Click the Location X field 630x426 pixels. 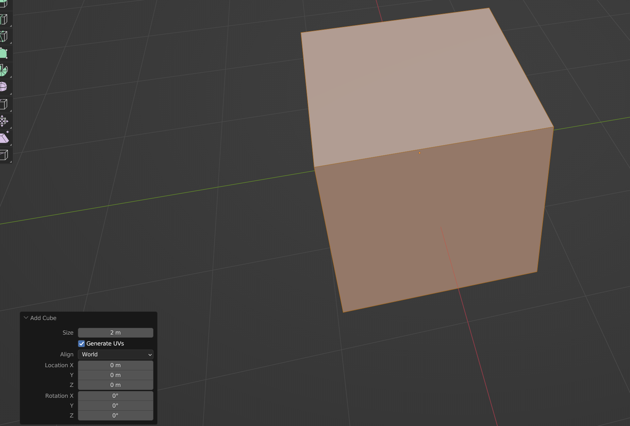click(116, 365)
